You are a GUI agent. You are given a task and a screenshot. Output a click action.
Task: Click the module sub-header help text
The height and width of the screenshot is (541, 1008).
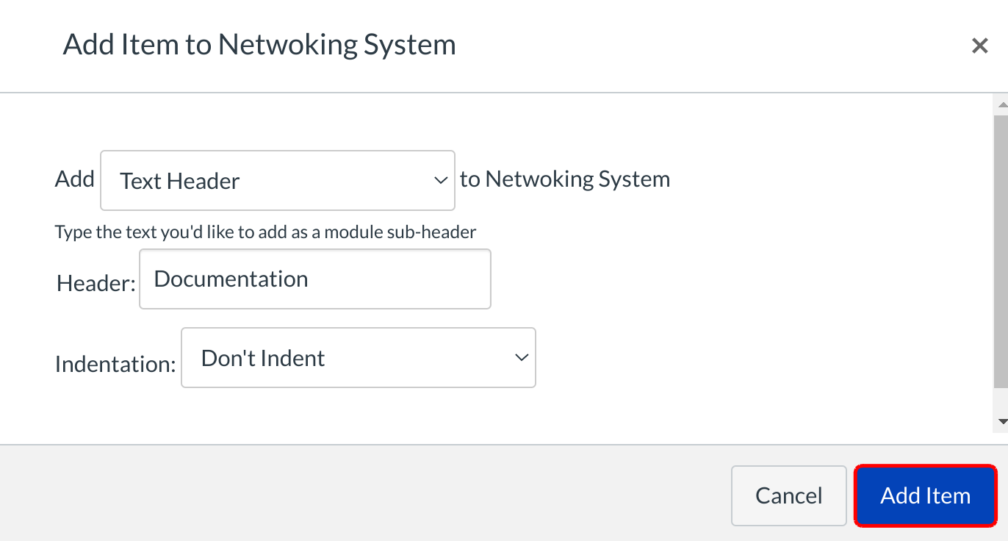point(265,232)
